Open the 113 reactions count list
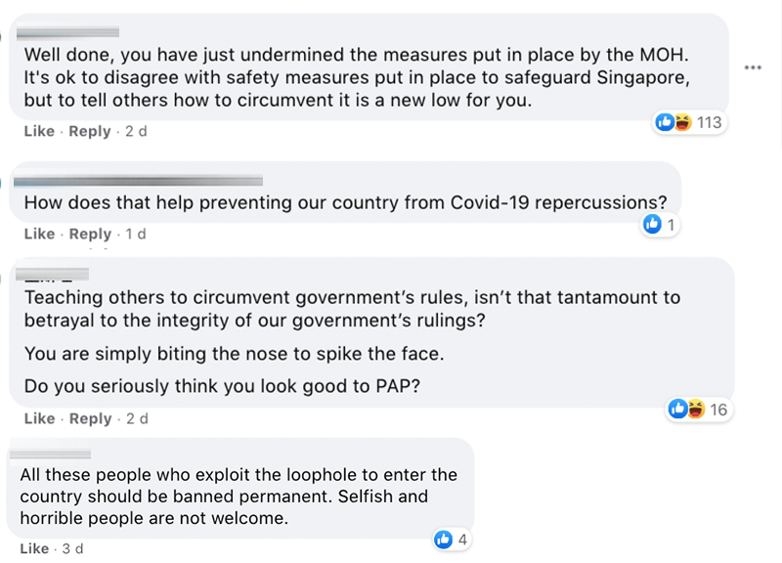This screenshot has height=563, width=782. tap(709, 122)
